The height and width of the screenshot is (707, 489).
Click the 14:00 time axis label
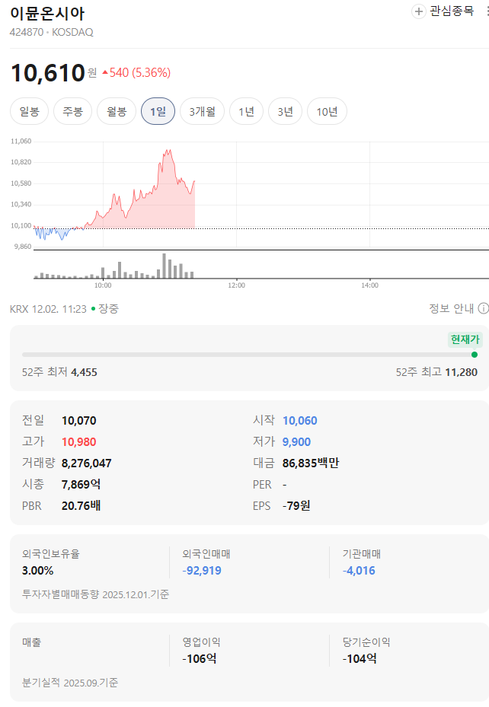[370, 285]
